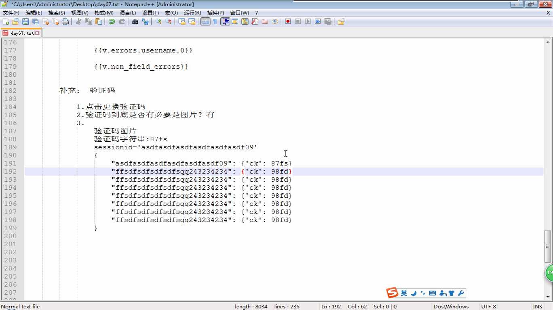The image size is (553, 310).
Task: Create a new document with New icon
Action: click(6, 22)
